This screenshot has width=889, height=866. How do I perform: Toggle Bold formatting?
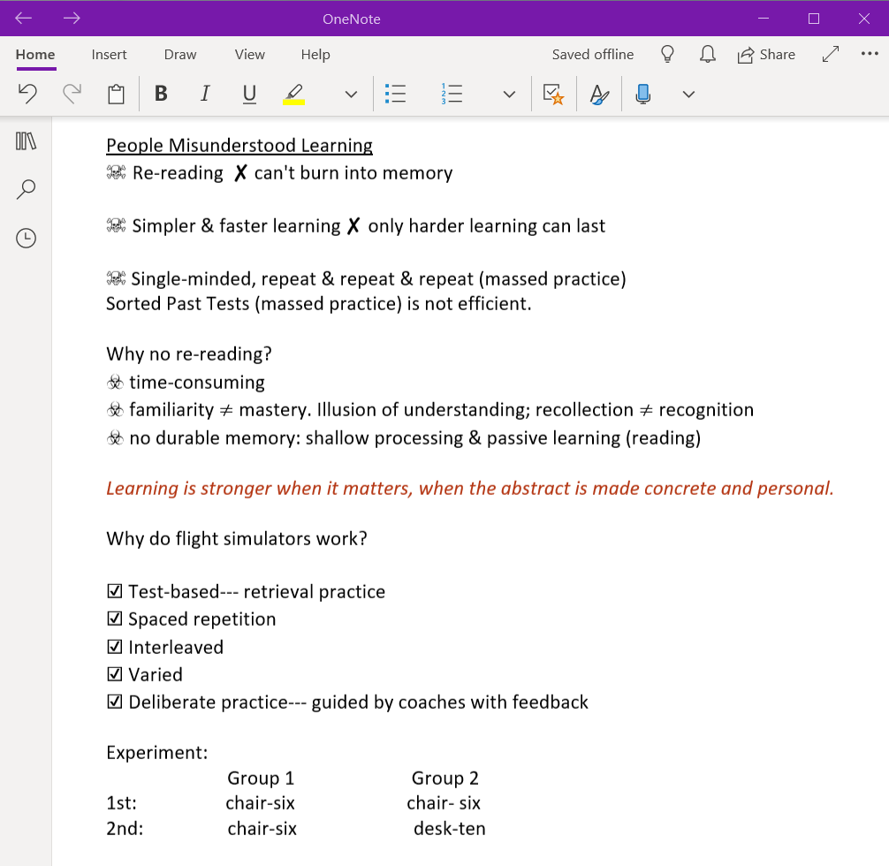point(161,94)
